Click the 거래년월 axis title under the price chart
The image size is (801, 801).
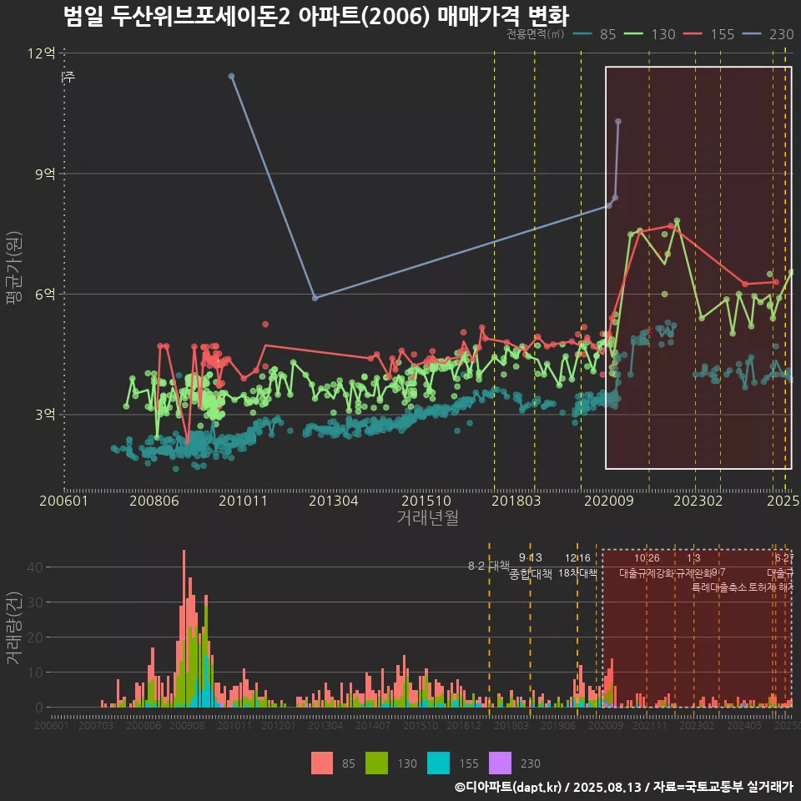point(427,517)
